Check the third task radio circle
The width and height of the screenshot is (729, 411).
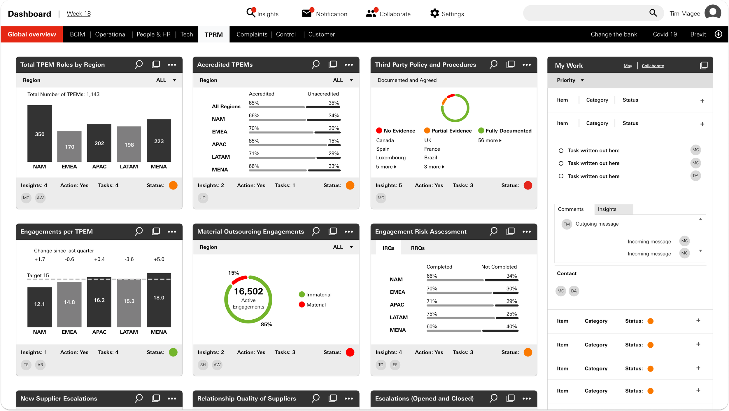tap(561, 176)
